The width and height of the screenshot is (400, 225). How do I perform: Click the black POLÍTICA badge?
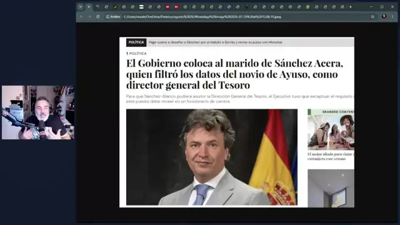pyautogui.click(x=136, y=42)
